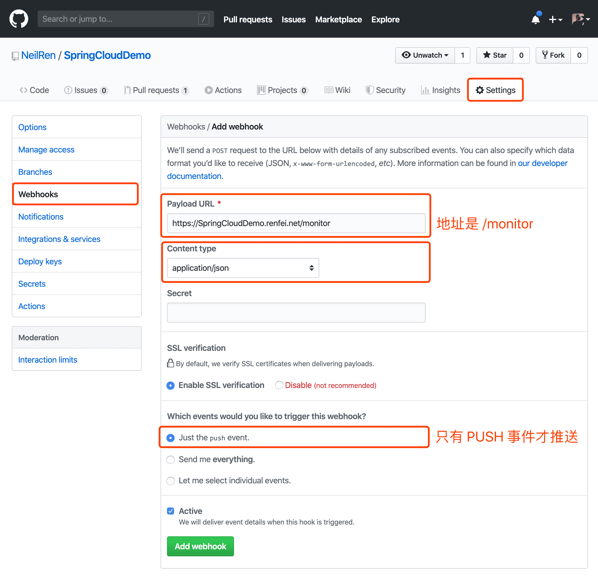This screenshot has width=598, height=584.
Task: Open Notifications settings
Action: [77, 217]
